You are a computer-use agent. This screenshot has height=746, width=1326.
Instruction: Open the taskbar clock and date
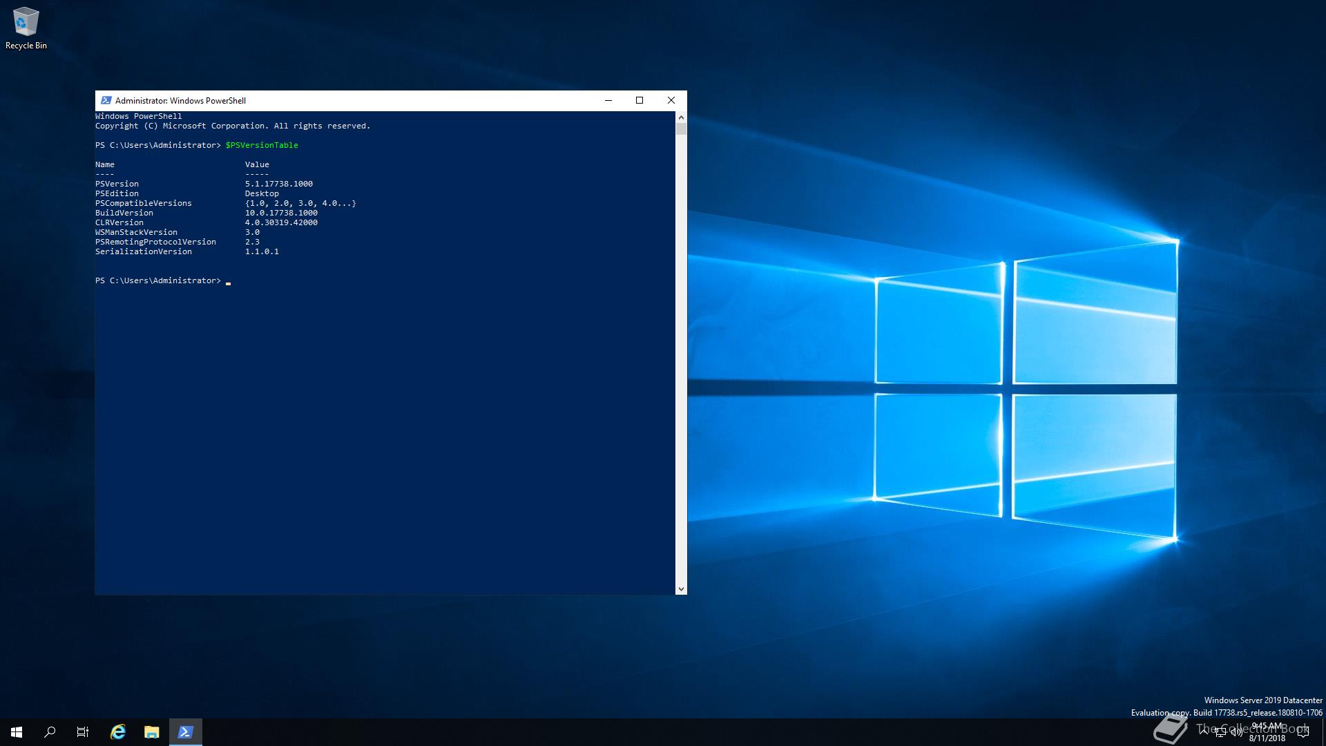[x=1267, y=732]
